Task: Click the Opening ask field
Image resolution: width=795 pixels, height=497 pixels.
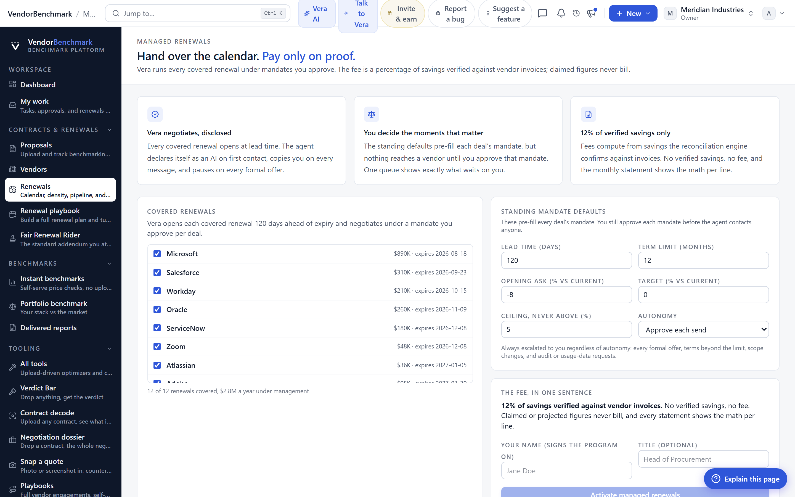Action: pyautogui.click(x=566, y=295)
